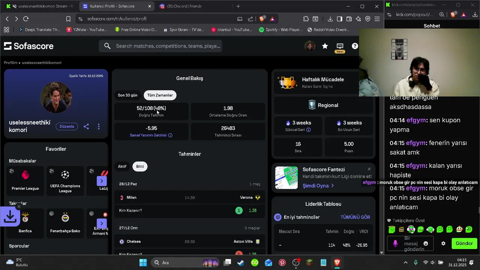The image size is (480, 270).
Task: Open the Brave main hamburger menu
Action: tap(377, 19)
